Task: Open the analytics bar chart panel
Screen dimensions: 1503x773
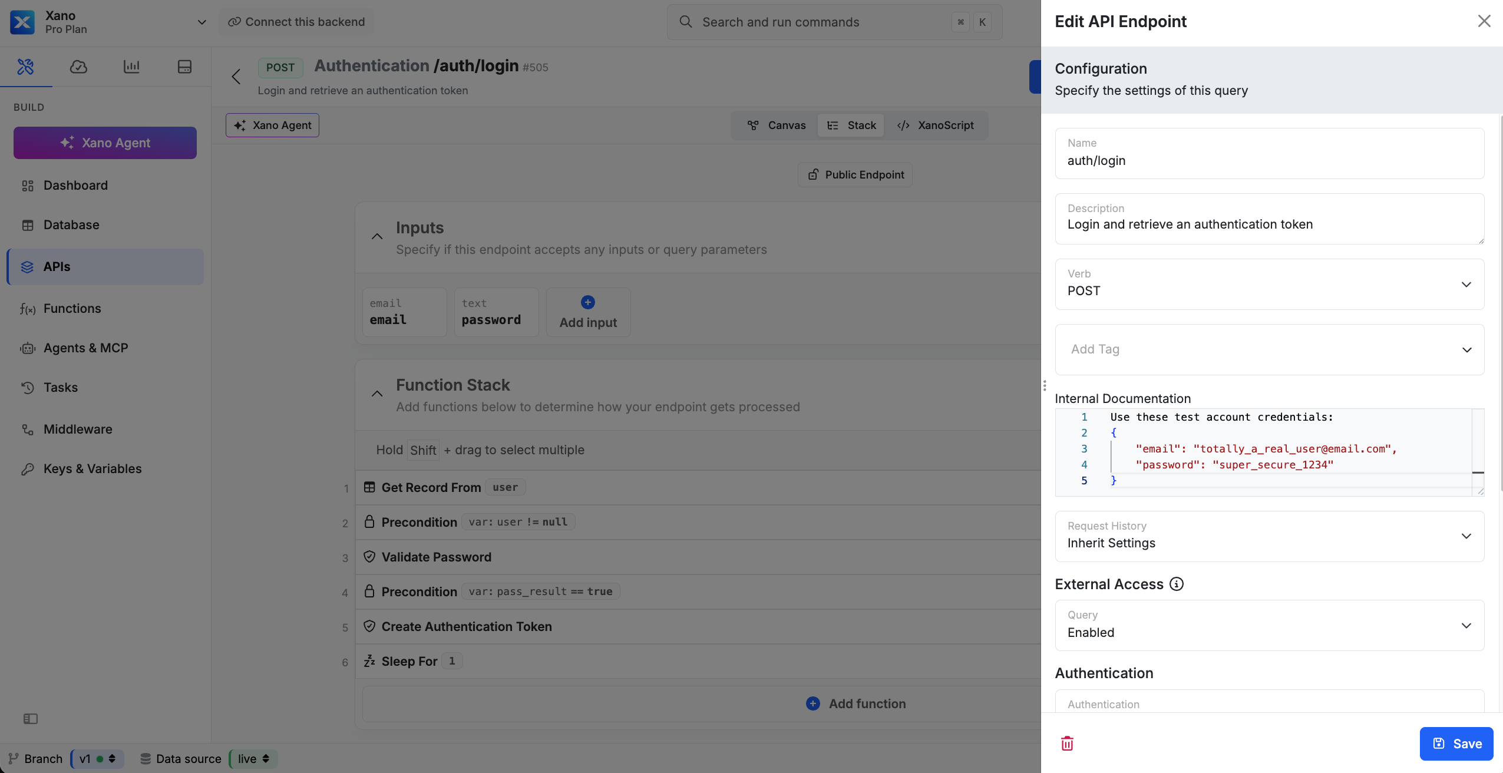Action: coord(131,67)
